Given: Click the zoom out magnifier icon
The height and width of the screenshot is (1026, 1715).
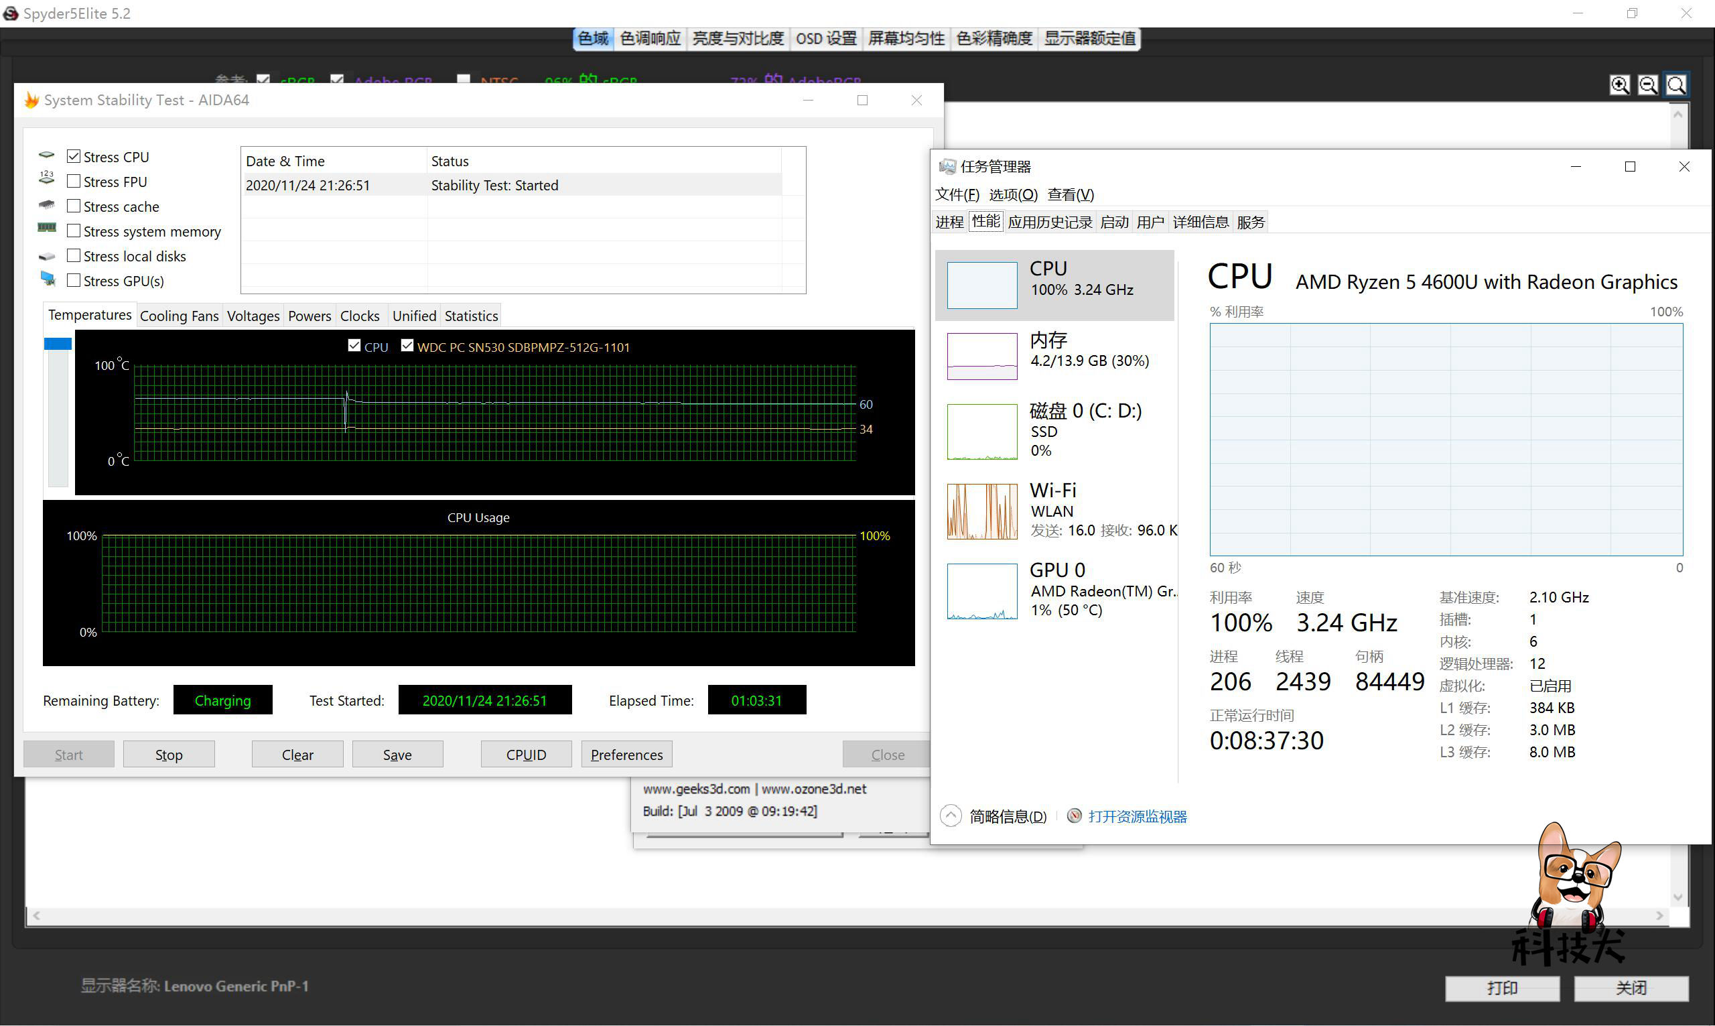Looking at the screenshot, I should click(1648, 85).
